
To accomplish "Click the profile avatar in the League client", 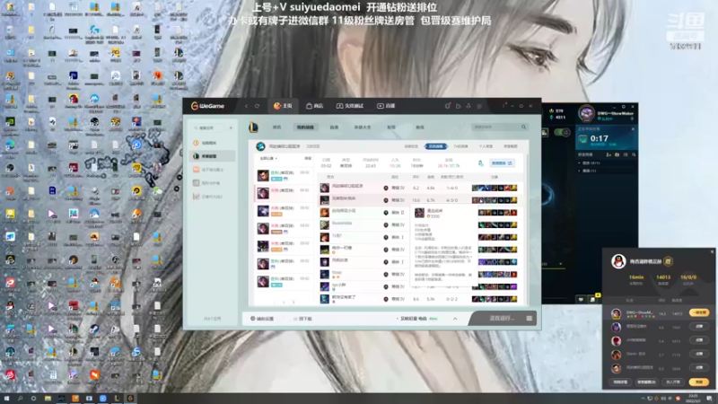I will click(x=586, y=114).
